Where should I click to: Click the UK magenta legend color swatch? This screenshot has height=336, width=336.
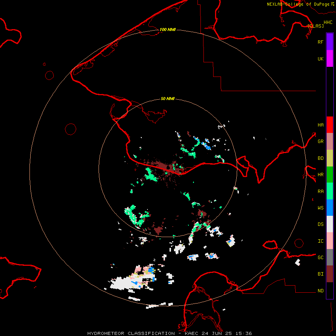tap(330, 59)
